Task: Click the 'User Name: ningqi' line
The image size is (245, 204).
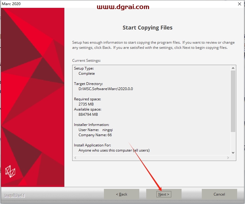Action: (x=95, y=130)
